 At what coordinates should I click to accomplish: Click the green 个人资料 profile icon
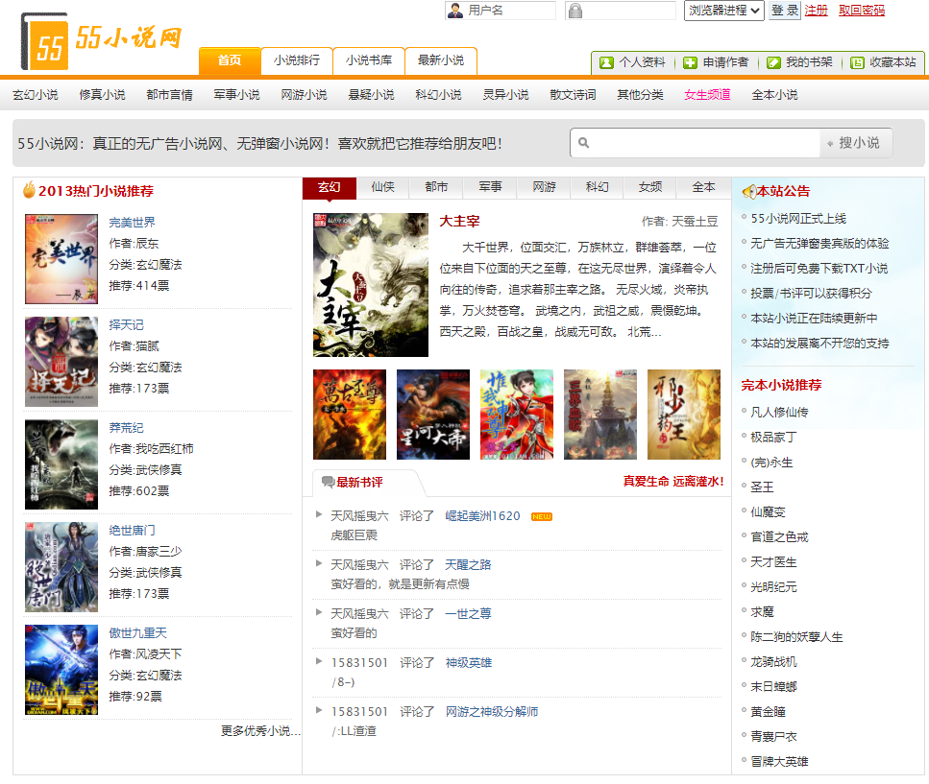(x=604, y=62)
